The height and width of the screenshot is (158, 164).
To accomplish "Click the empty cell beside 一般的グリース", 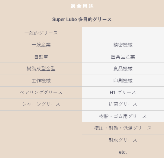I will 123,33.
